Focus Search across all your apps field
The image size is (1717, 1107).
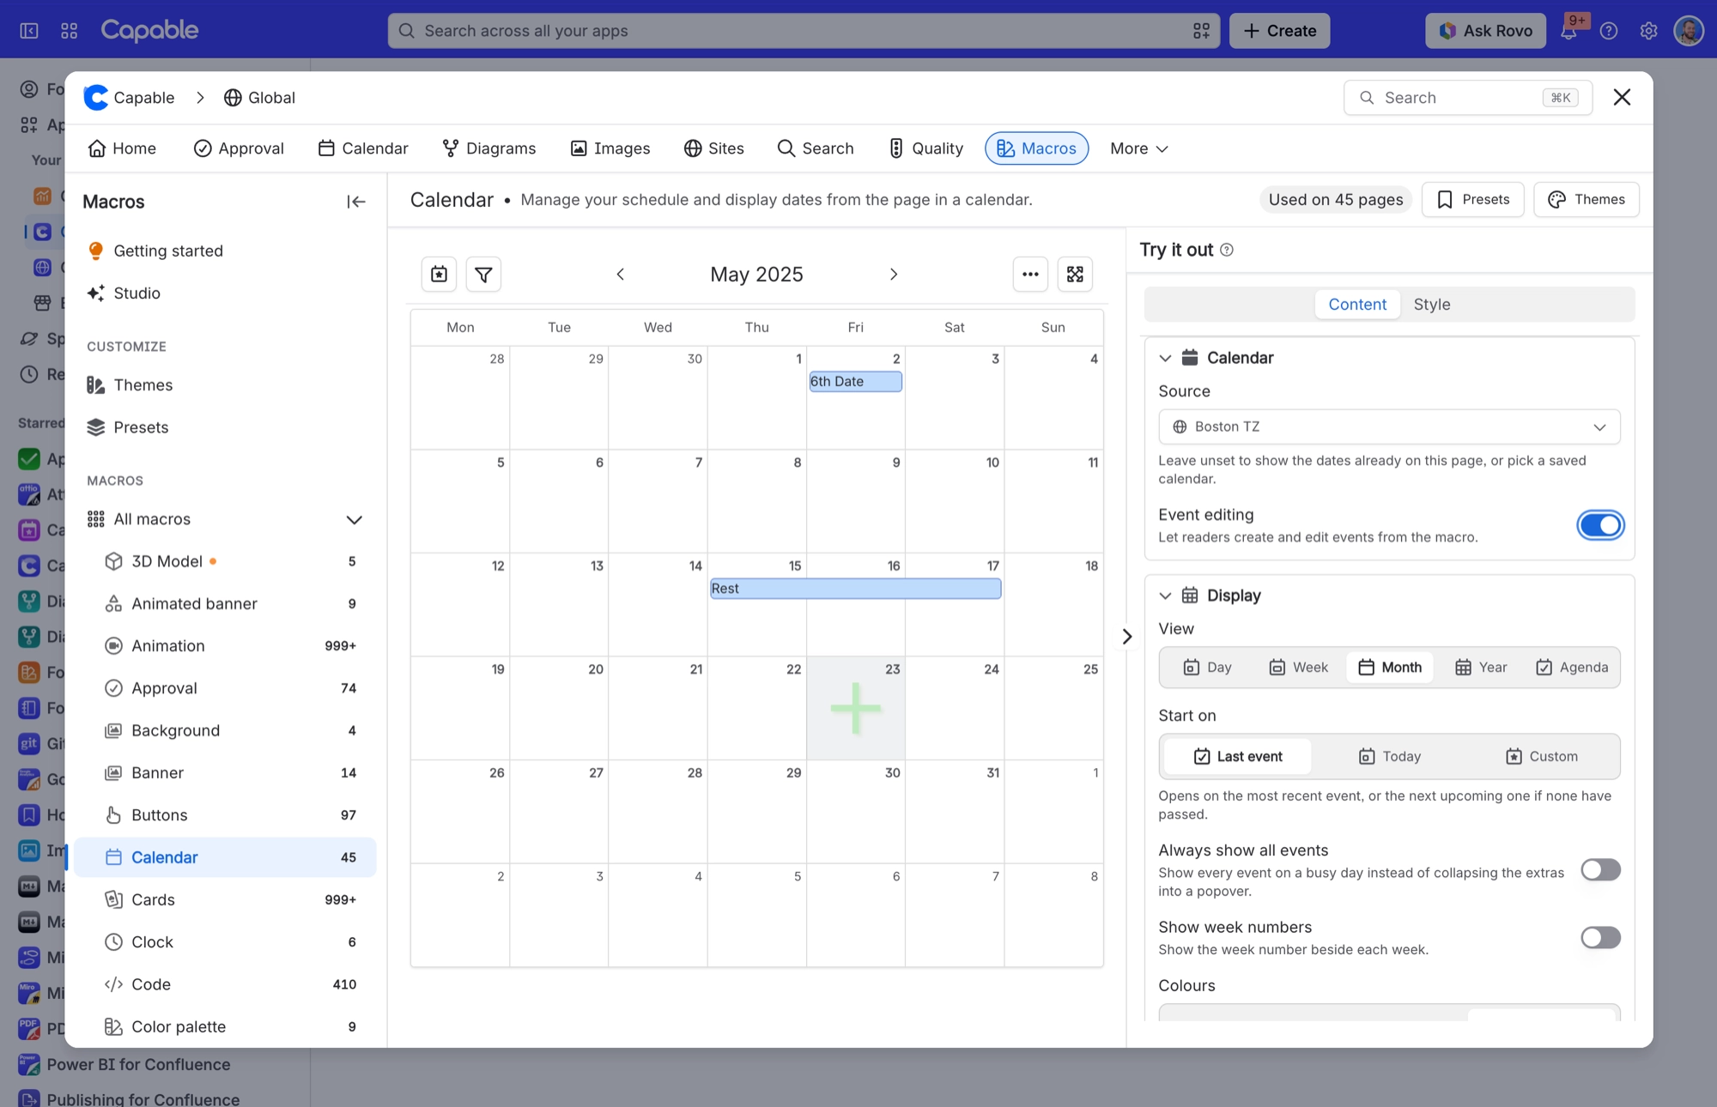(x=803, y=31)
